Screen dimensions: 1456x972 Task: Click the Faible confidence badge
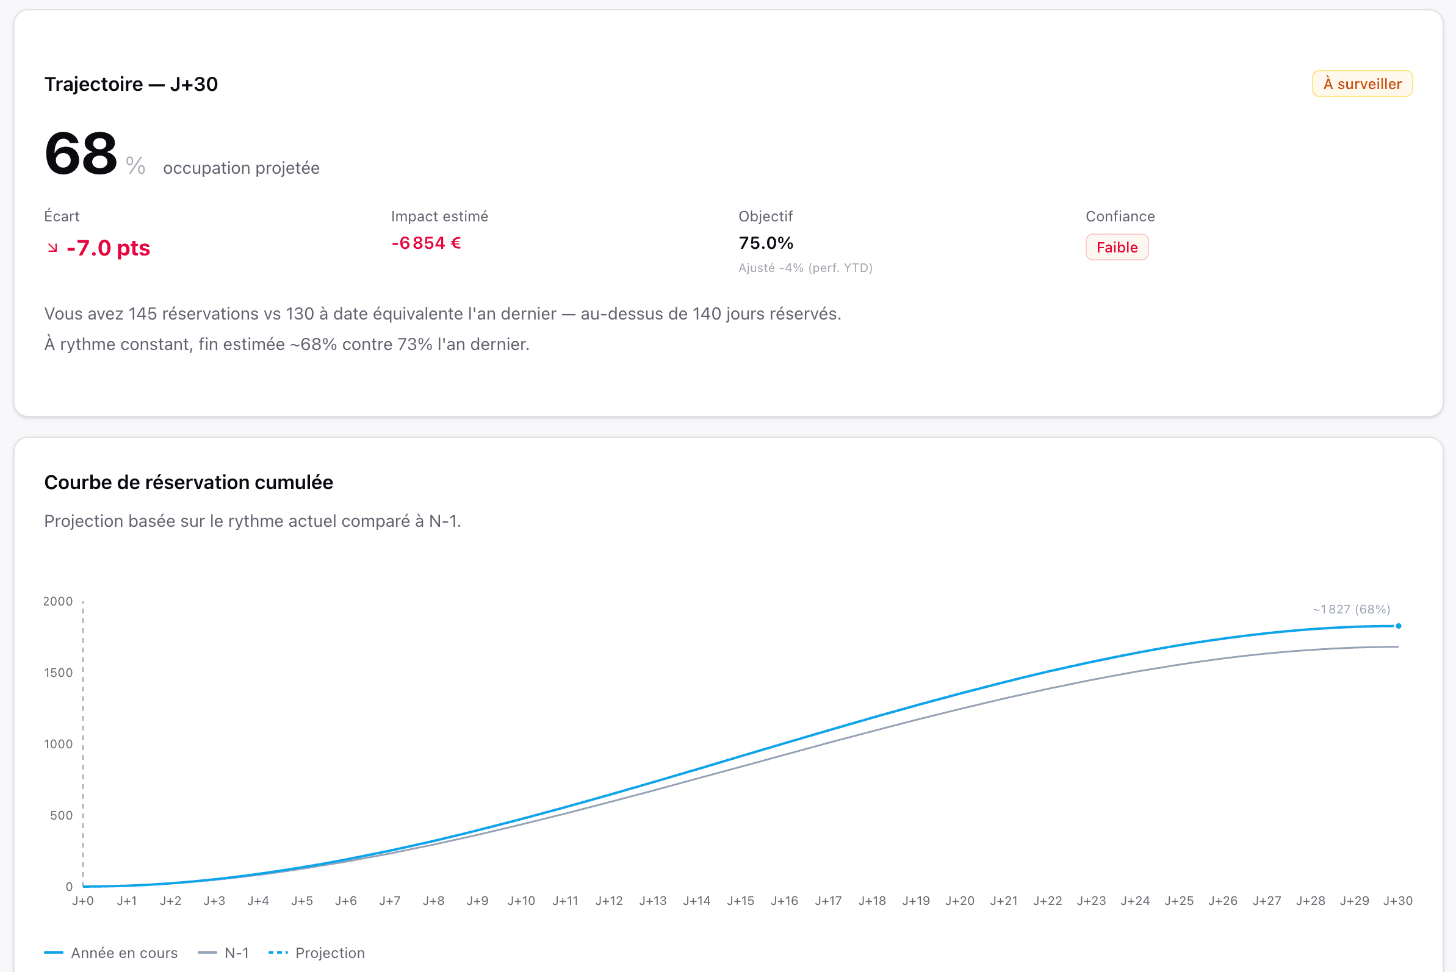[x=1117, y=248]
